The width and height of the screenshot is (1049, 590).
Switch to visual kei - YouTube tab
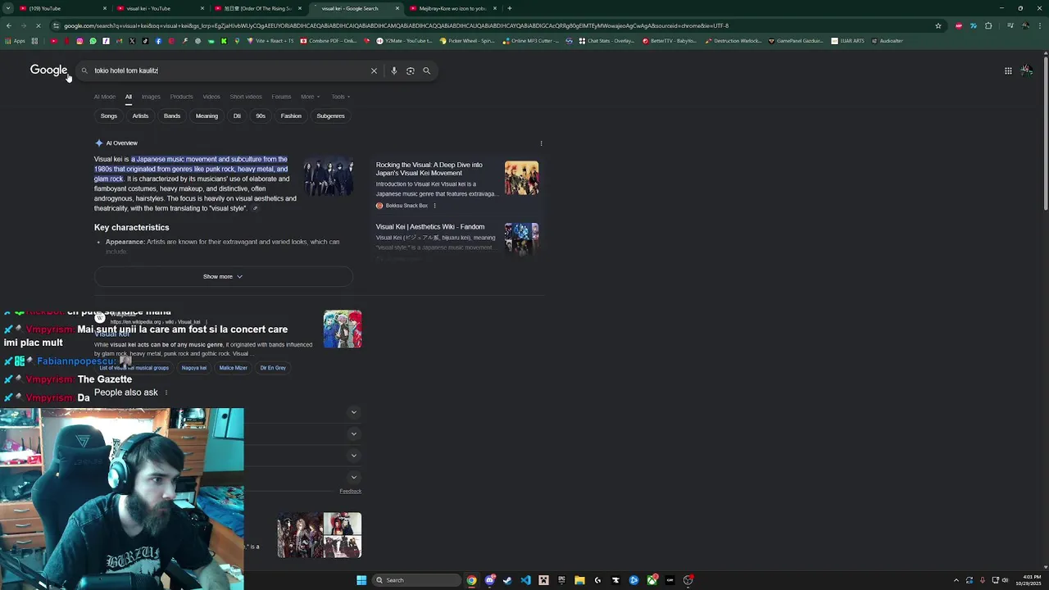160,8
